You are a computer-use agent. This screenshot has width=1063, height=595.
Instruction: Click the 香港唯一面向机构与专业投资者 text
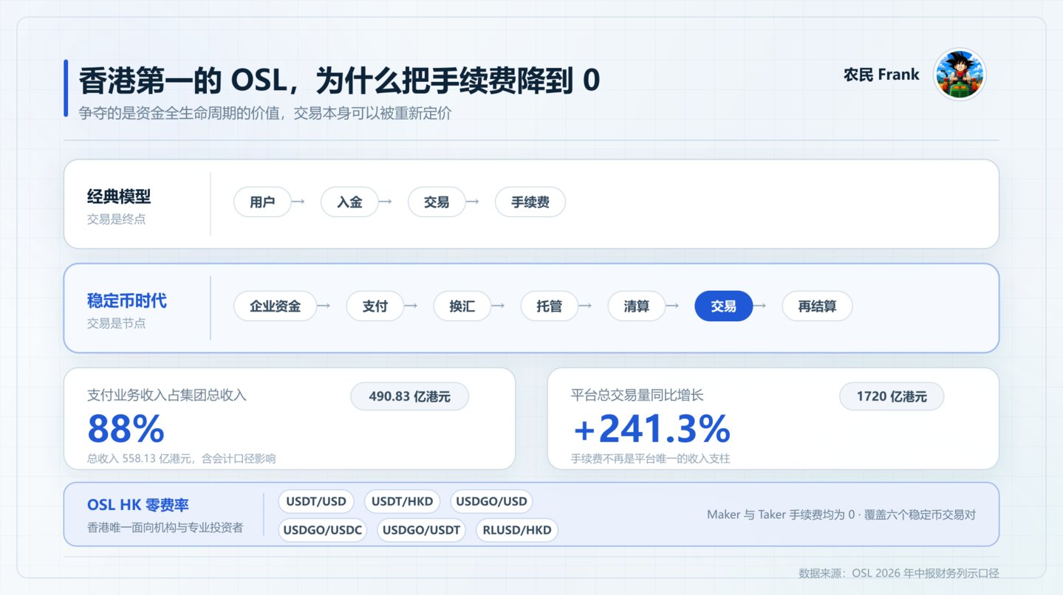click(x=165, y=528)
